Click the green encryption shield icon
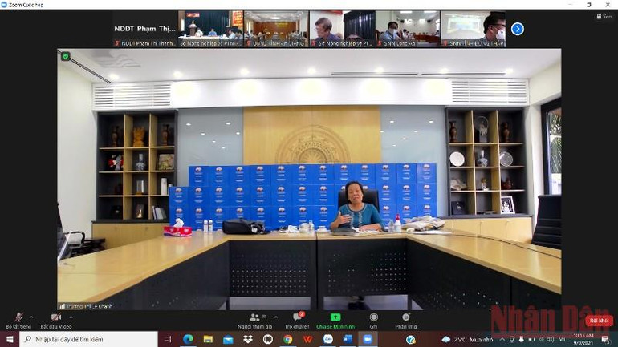 tap(66, 56)
